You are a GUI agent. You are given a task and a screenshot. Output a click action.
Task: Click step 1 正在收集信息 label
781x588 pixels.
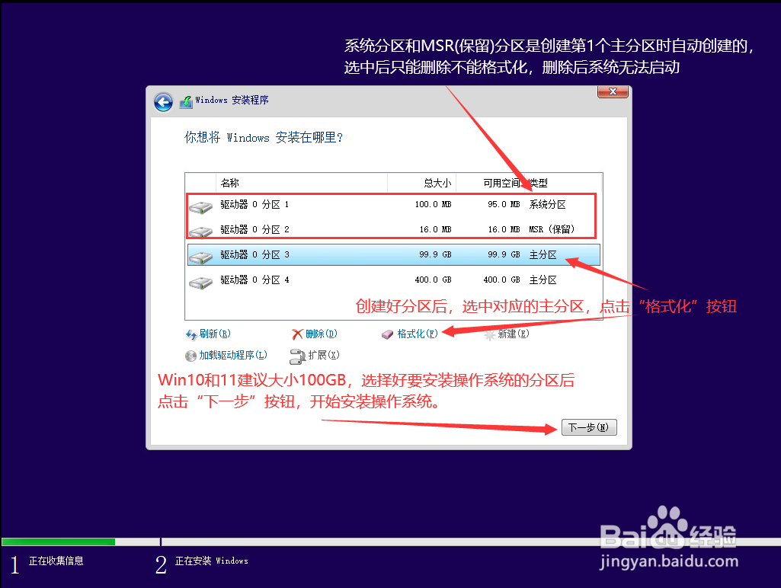pos(56,561)
